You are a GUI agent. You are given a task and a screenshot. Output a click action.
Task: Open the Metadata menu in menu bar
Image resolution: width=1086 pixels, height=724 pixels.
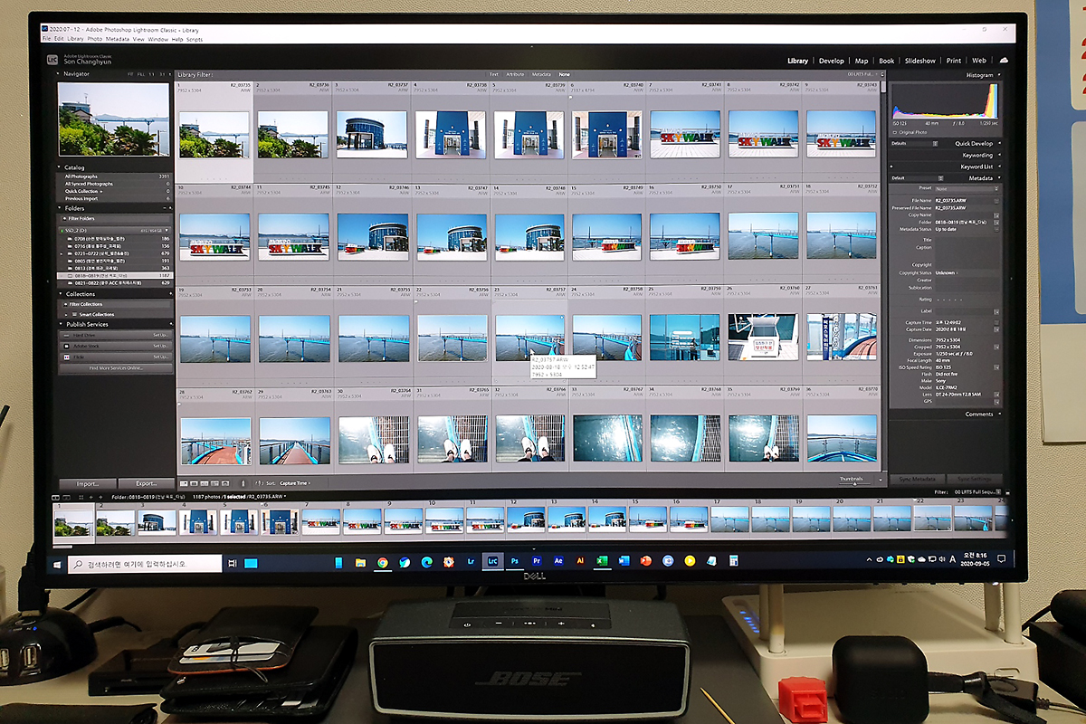117,39
